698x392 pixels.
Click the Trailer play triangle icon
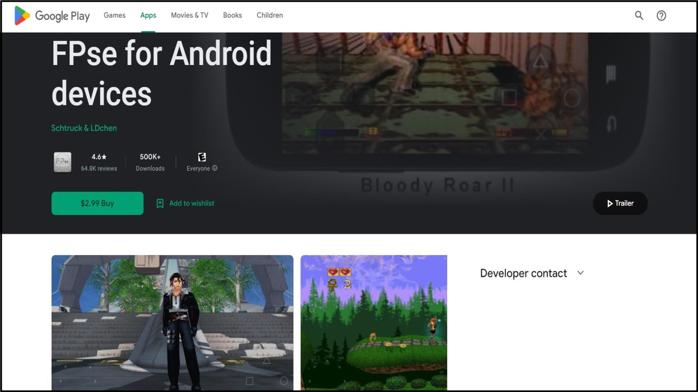[609, 203]
